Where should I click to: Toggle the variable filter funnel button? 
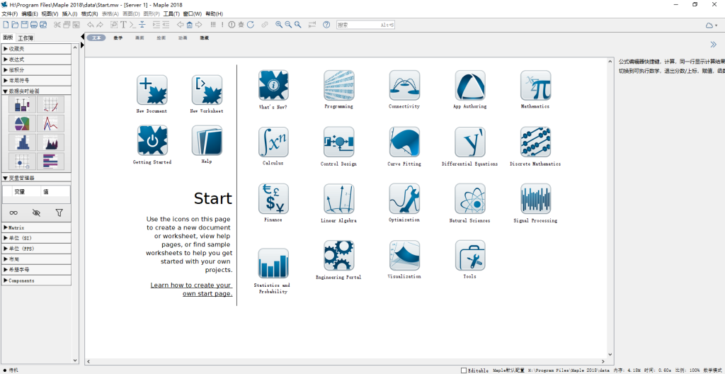click(x=59, y=212)
